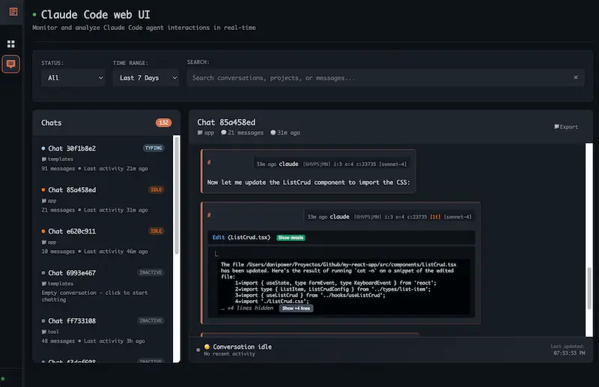599x387 pixels.
Task: Open the Time Range dropdown showing Last 7 Days
Action: (x=145, y=78)
